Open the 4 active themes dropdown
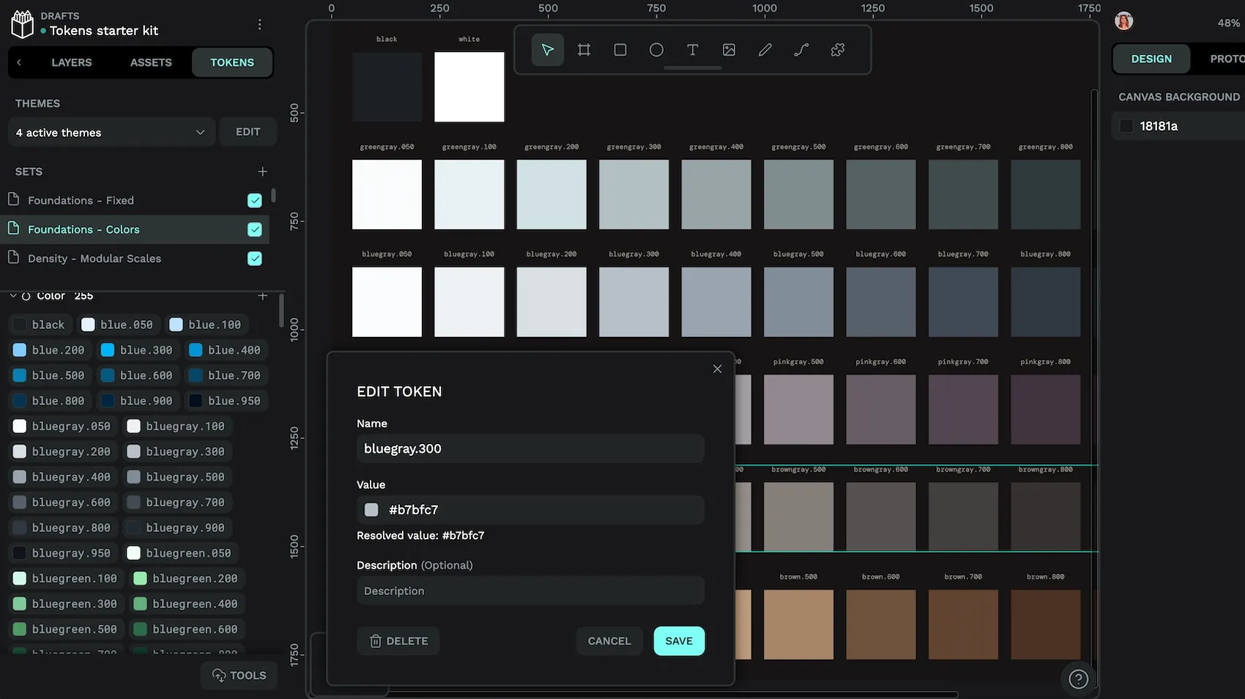The height and width of the screenshot is (699, 1245). click(111, 132)
